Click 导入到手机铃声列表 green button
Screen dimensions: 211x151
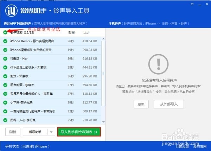(79, 132)
